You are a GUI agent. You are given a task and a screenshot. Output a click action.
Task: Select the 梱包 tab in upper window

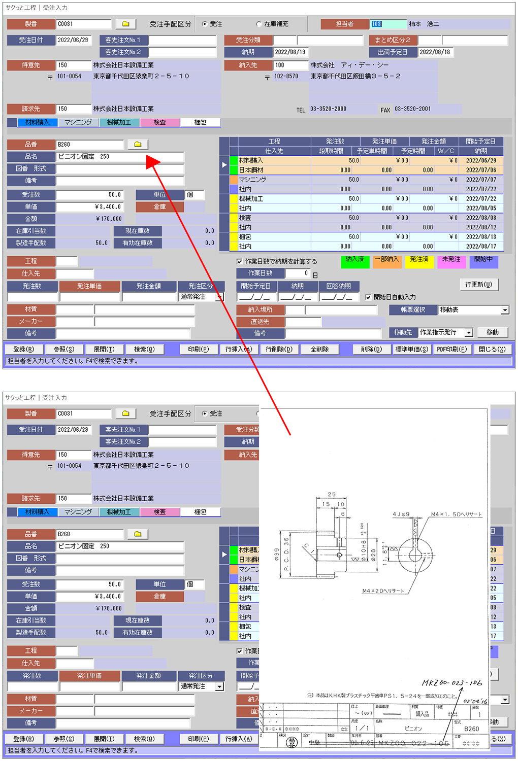[x=200, y=122]
